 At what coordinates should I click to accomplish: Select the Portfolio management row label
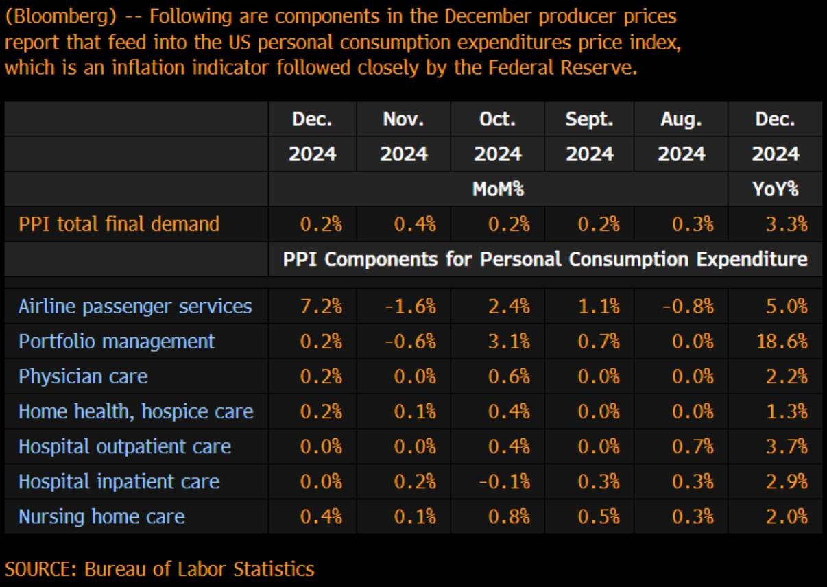(x=117, y=341)
